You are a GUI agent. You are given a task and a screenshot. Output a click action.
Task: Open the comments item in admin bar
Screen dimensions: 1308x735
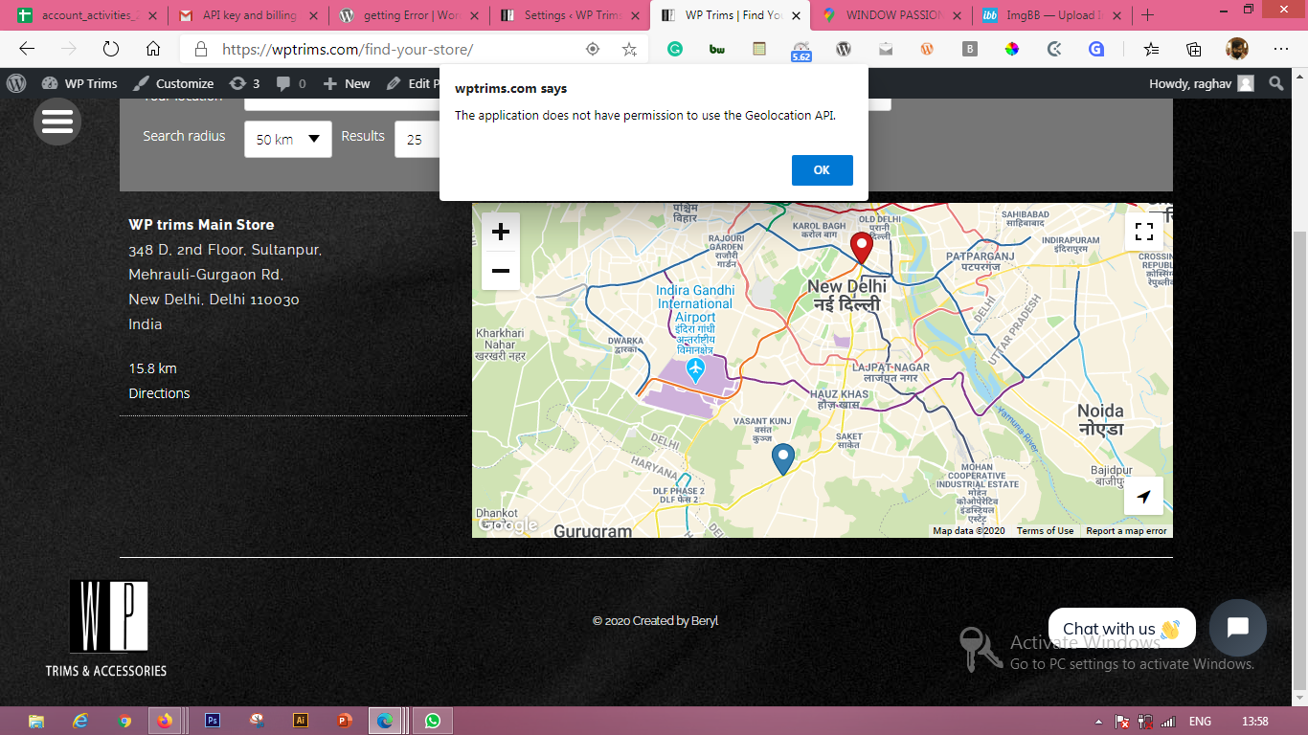pyautogui.click(x=291, y=83)
